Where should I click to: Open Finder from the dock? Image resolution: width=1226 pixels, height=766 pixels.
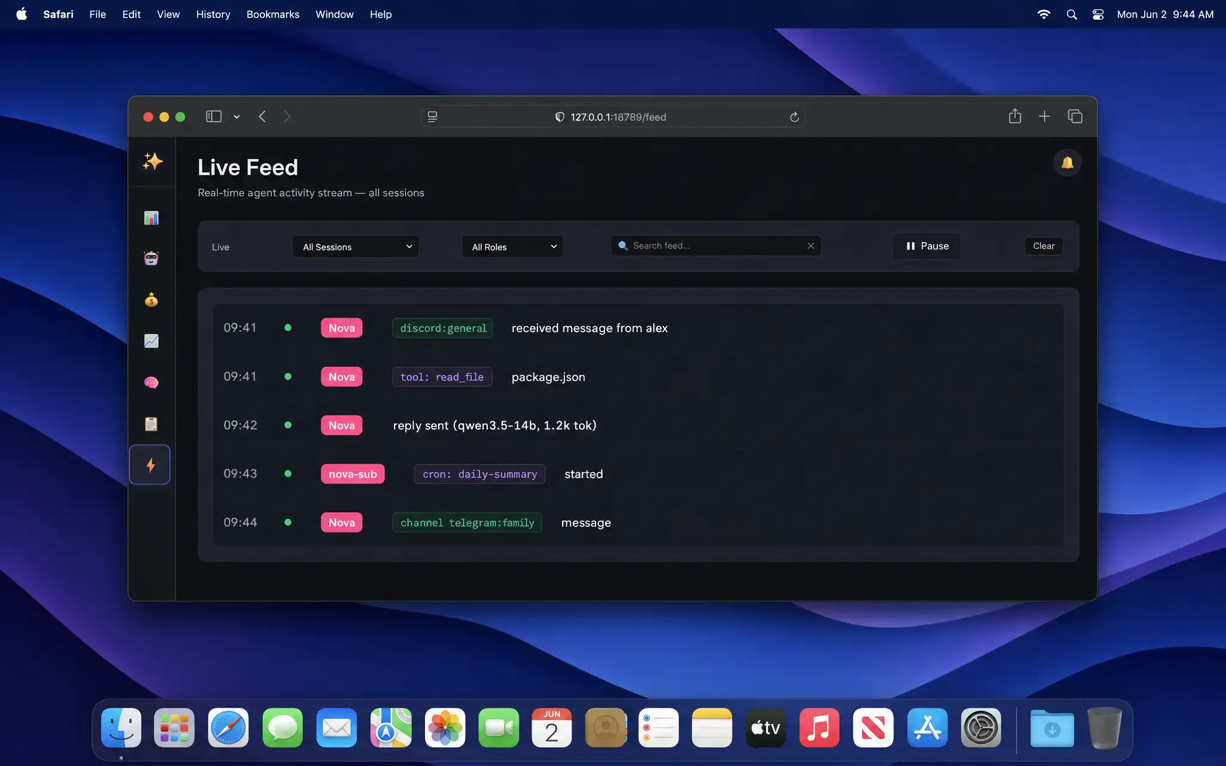coord(122,728)
